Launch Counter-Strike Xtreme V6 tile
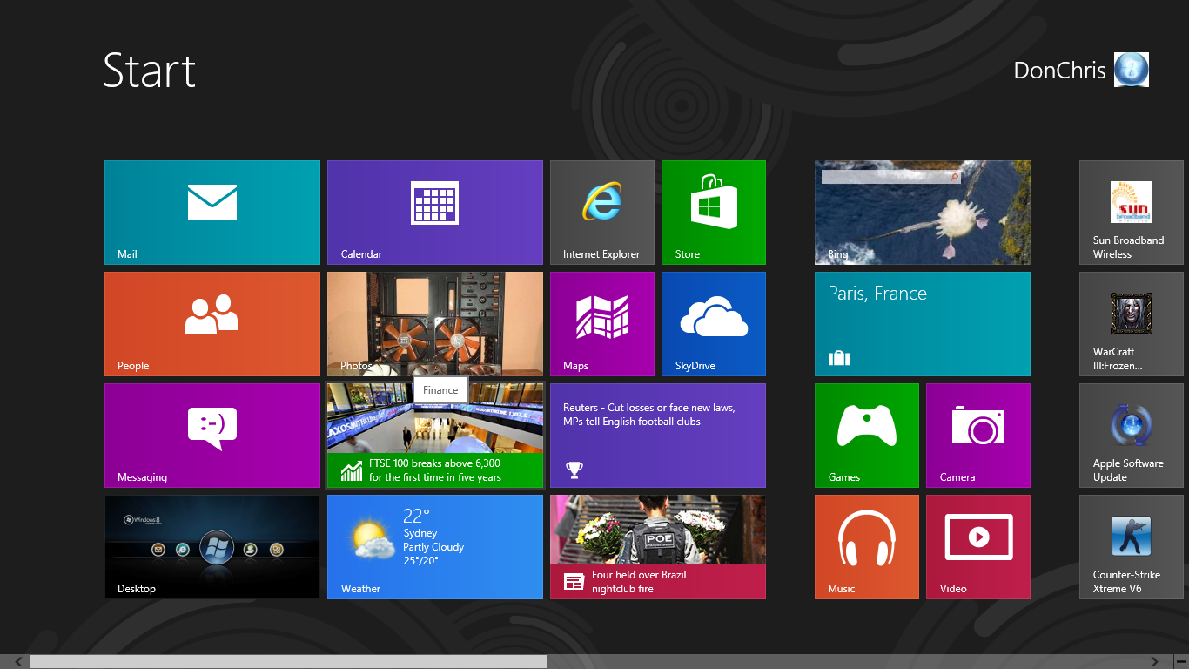 tap(1132, 547)
